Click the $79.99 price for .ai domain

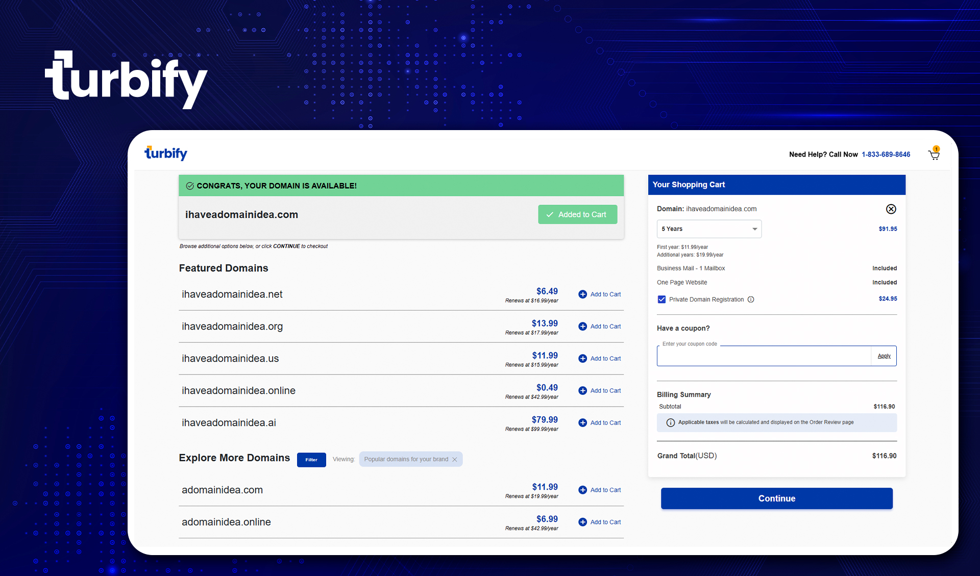[545, 420]
